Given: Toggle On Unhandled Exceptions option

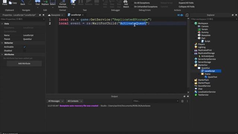Looking at the screenshot, I should pos(145,7).
